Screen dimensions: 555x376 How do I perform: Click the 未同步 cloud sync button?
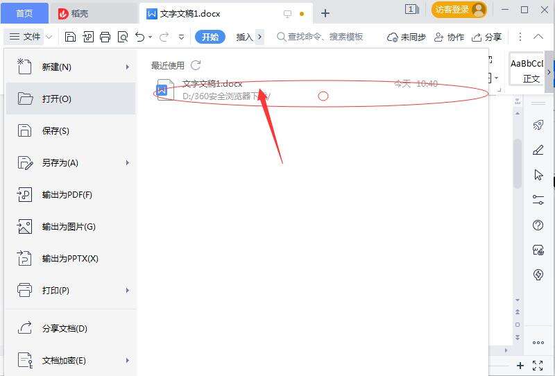tap(407, 37)
